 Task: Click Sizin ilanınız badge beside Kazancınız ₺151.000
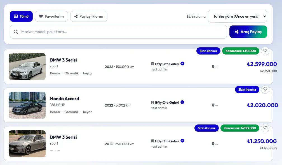208,51
